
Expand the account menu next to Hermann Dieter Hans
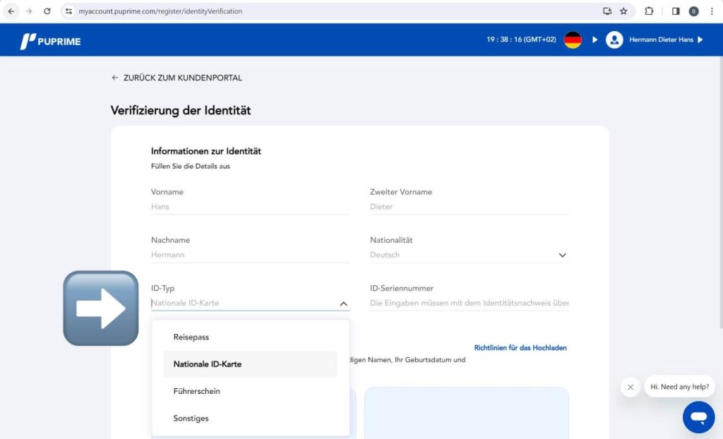pyautogui.click(x=700, y=40)
